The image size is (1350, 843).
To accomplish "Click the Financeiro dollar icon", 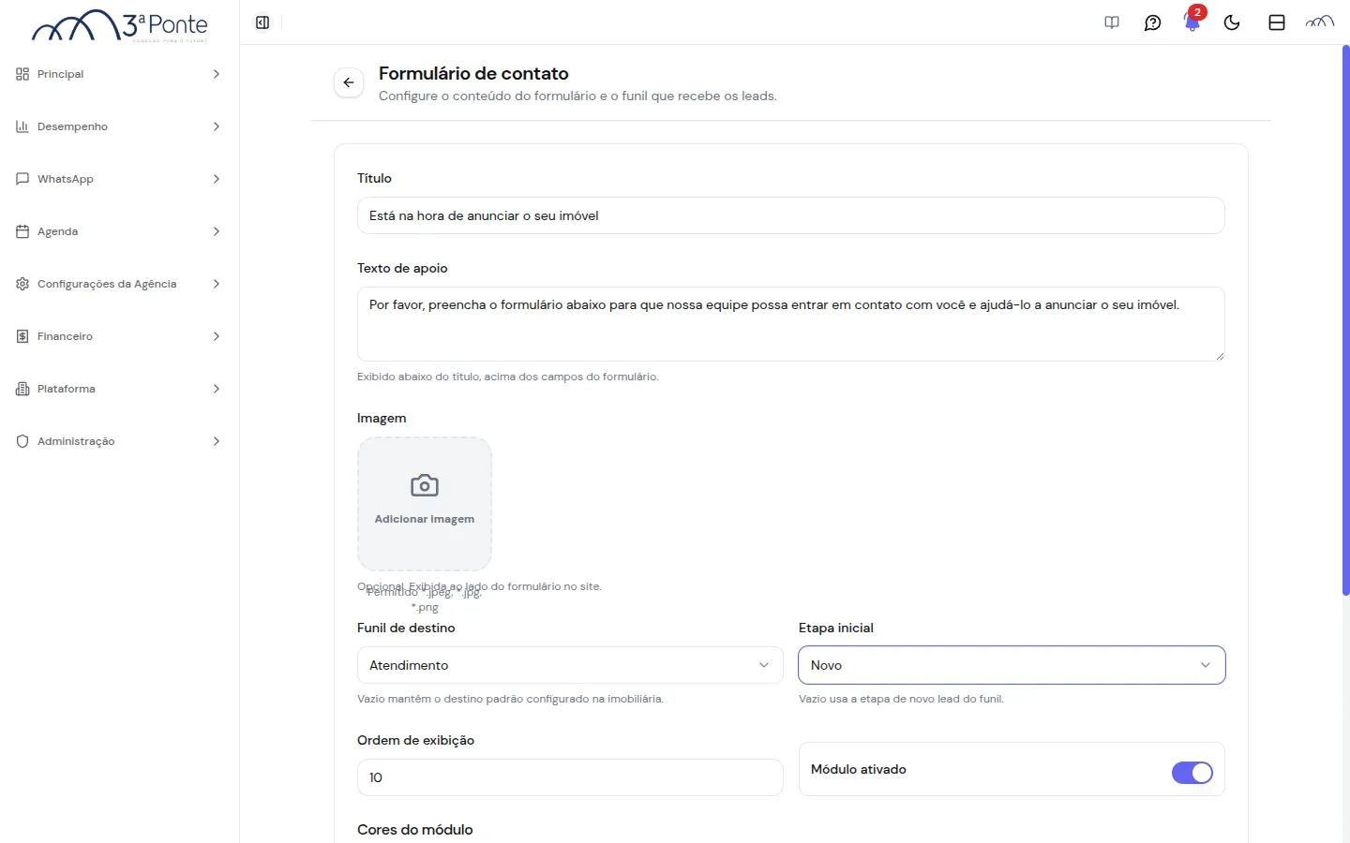I will coord(22,336).
